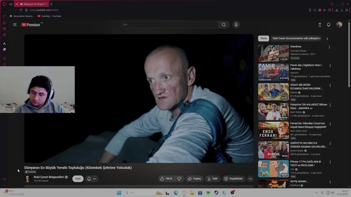The height and width of the screenshot is (197, 351).
Task: Open Microsoft Edge from taskbar
Action: (x=176, y=193)
